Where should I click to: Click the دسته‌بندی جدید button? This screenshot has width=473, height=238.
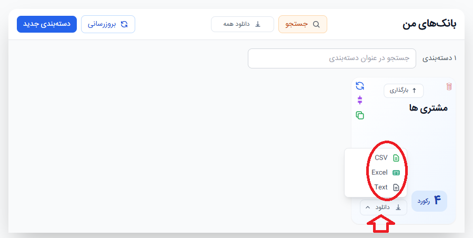coord(47,24)
